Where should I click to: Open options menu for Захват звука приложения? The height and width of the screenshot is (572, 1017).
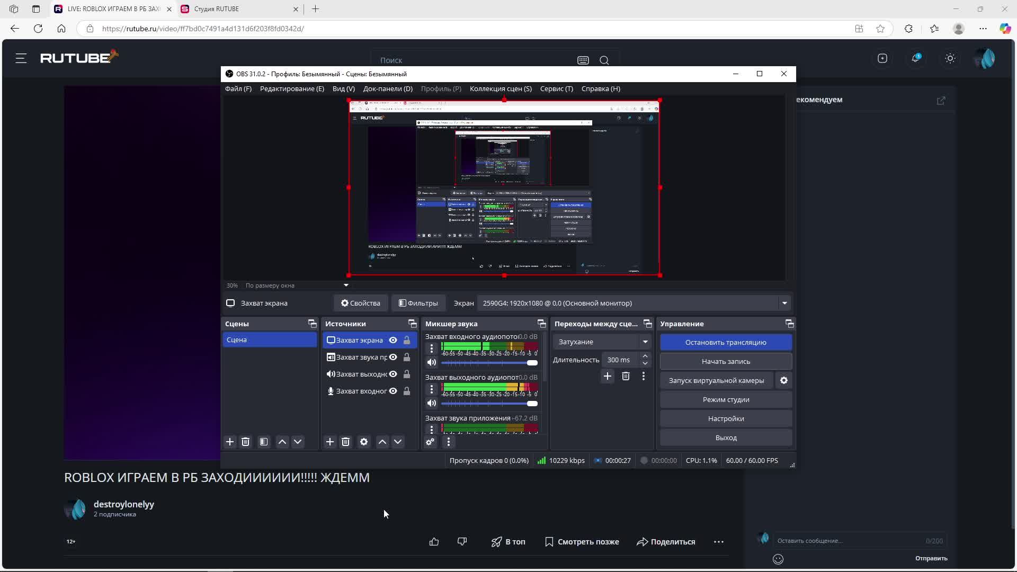[432, 429]
